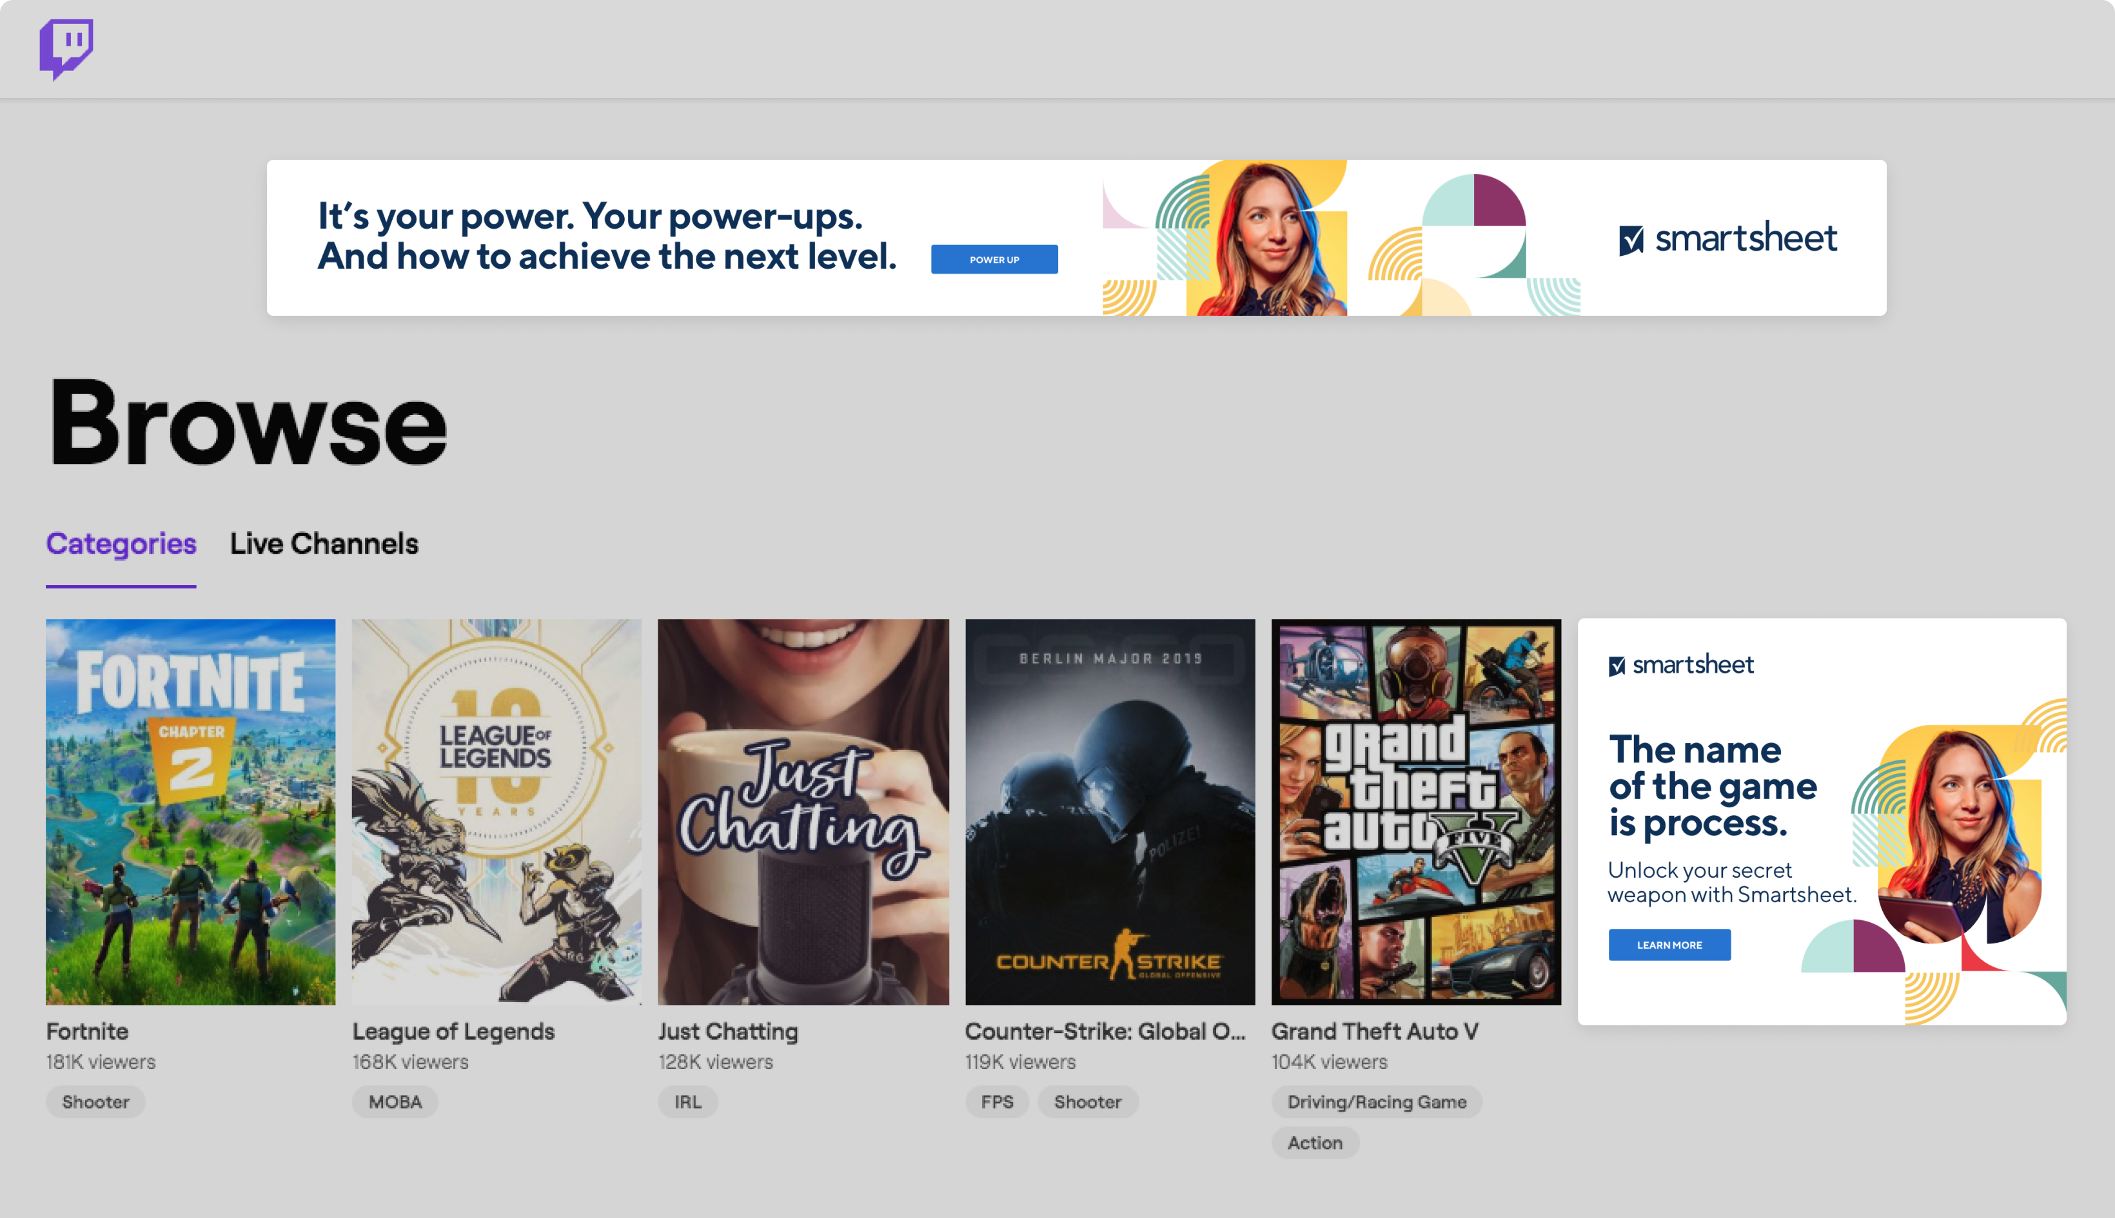Click the Shooter tag under Fortnite
This screenshot has width=2115, height=1218.
95,1102
